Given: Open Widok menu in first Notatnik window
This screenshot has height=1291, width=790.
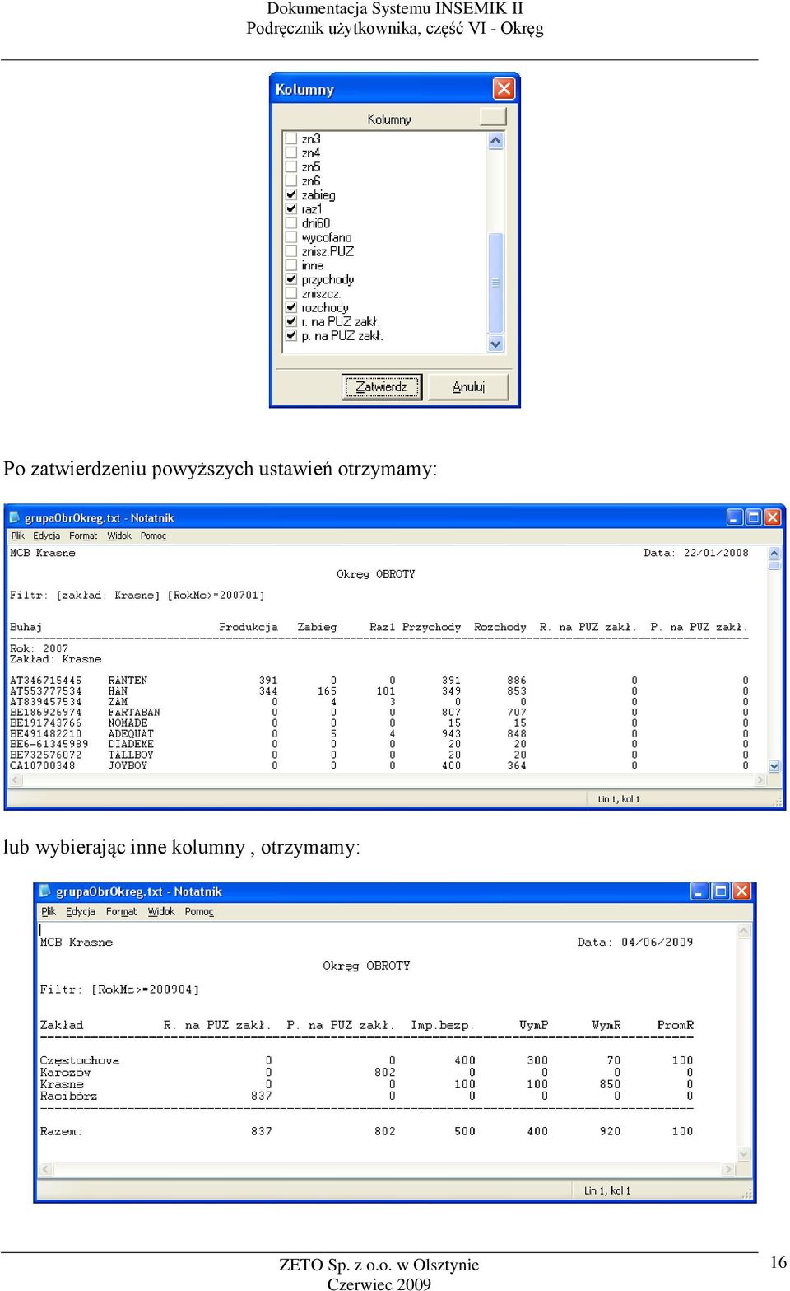Looking at the screenshot, I should tap(119, 536).
